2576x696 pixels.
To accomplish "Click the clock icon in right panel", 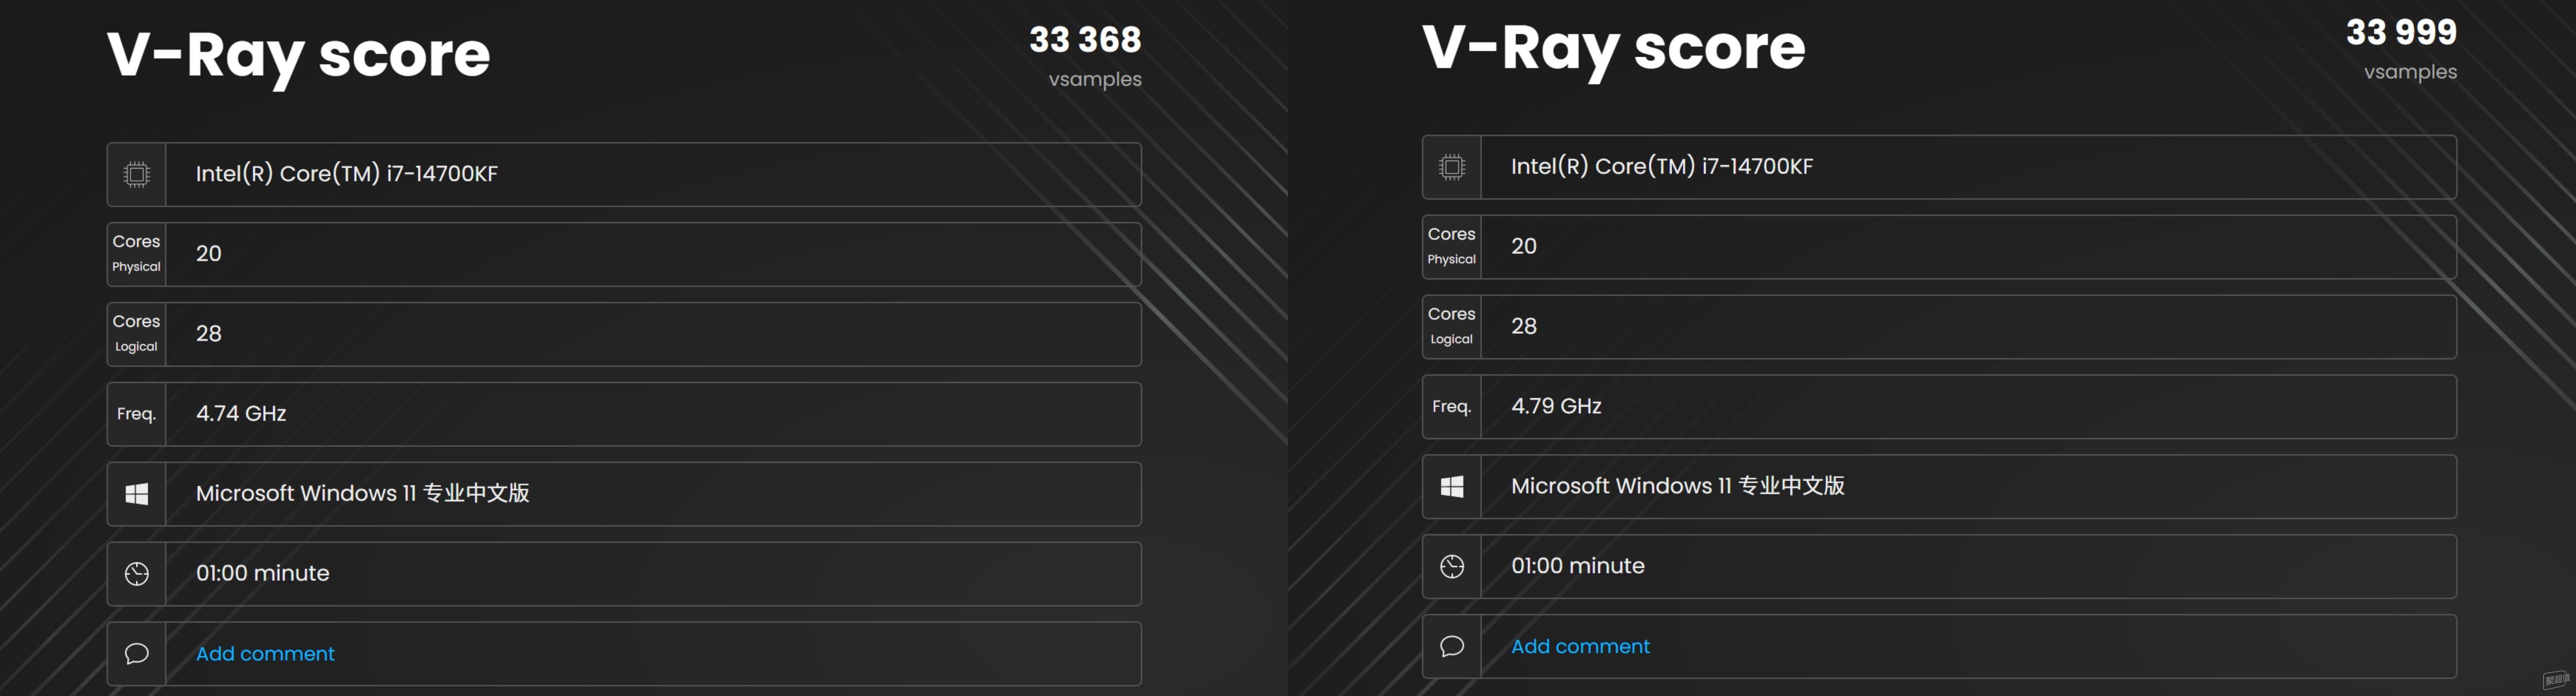I will pos(1452,567).
